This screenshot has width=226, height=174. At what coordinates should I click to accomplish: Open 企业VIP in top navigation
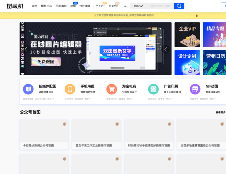coord(113,6)
